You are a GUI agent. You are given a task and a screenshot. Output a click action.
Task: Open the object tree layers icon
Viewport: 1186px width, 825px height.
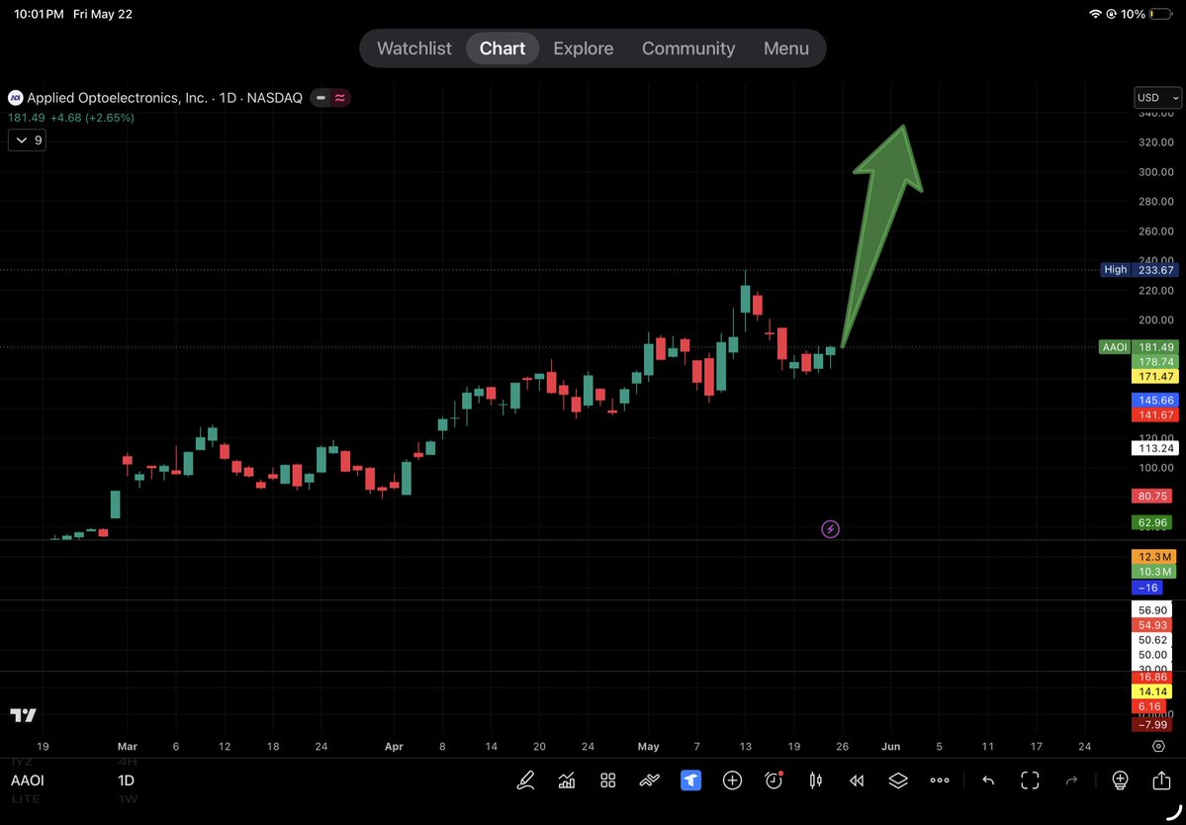[x=898, y=780]
